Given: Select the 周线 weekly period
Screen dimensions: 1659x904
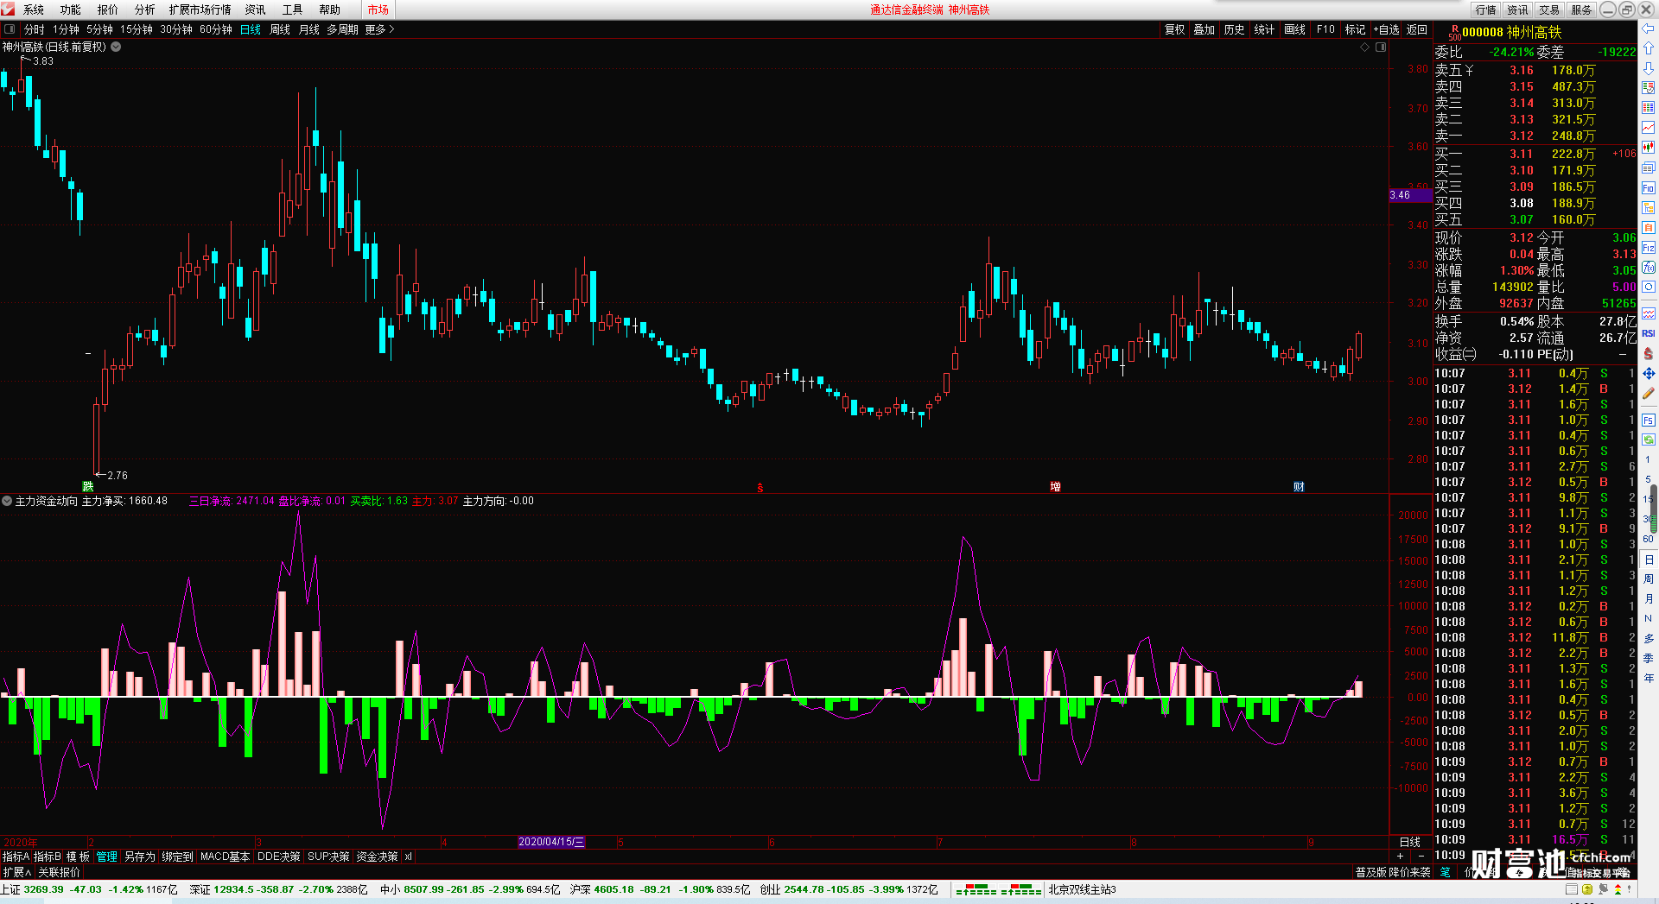Looking at the screenshot, I should (x=280, y=29).
